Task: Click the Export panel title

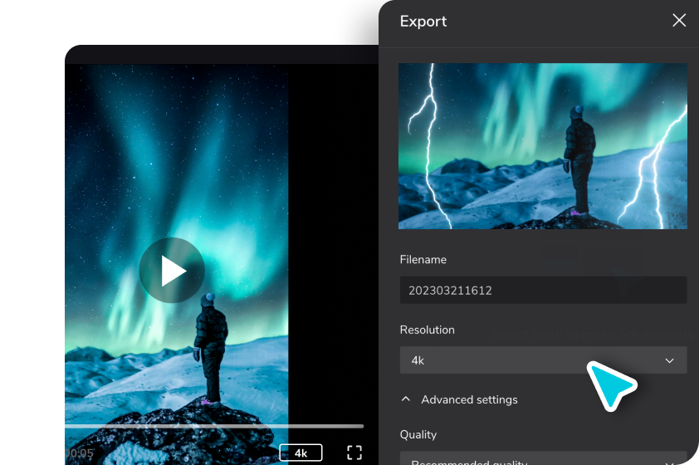Action: pos(423,22)
